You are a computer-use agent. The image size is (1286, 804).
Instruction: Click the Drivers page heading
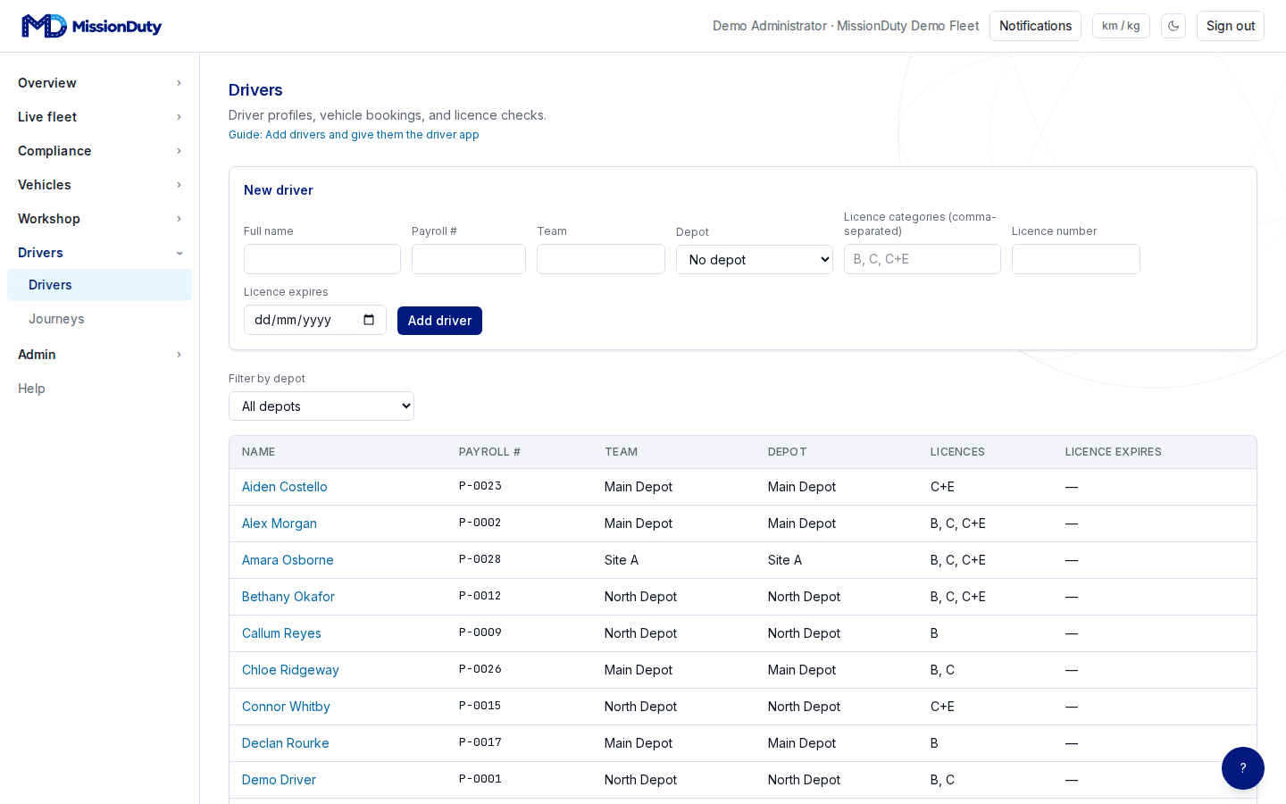255,90
